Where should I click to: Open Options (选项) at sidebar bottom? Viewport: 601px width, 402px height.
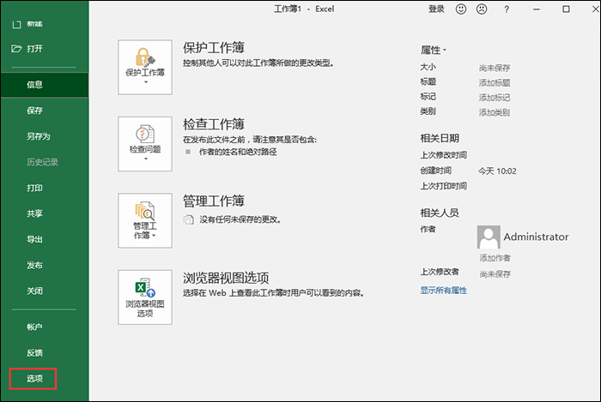click(34, 378)
